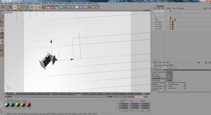The image size is (211, 115).
Task: Click the End Scale stepper arrows
Action: tap(172, 74)
